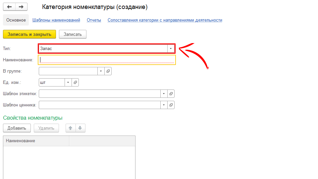Open Сопоставления категории с направлениями деятельности link
Viewport: 318px width, 179px height.
click(x=165, y=20)
